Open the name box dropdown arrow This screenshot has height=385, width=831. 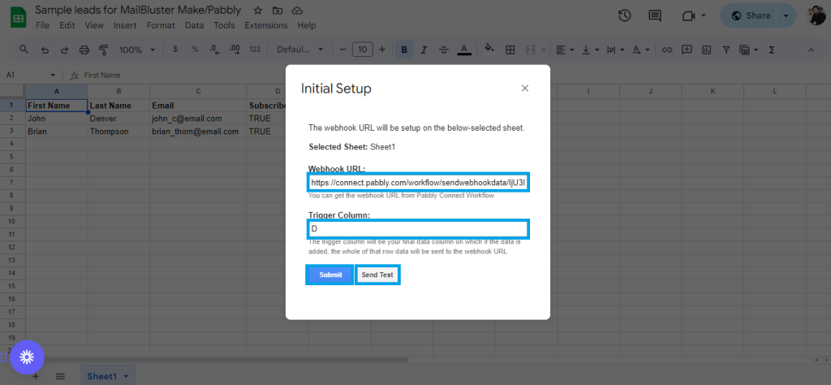click(x=53, y=76)
